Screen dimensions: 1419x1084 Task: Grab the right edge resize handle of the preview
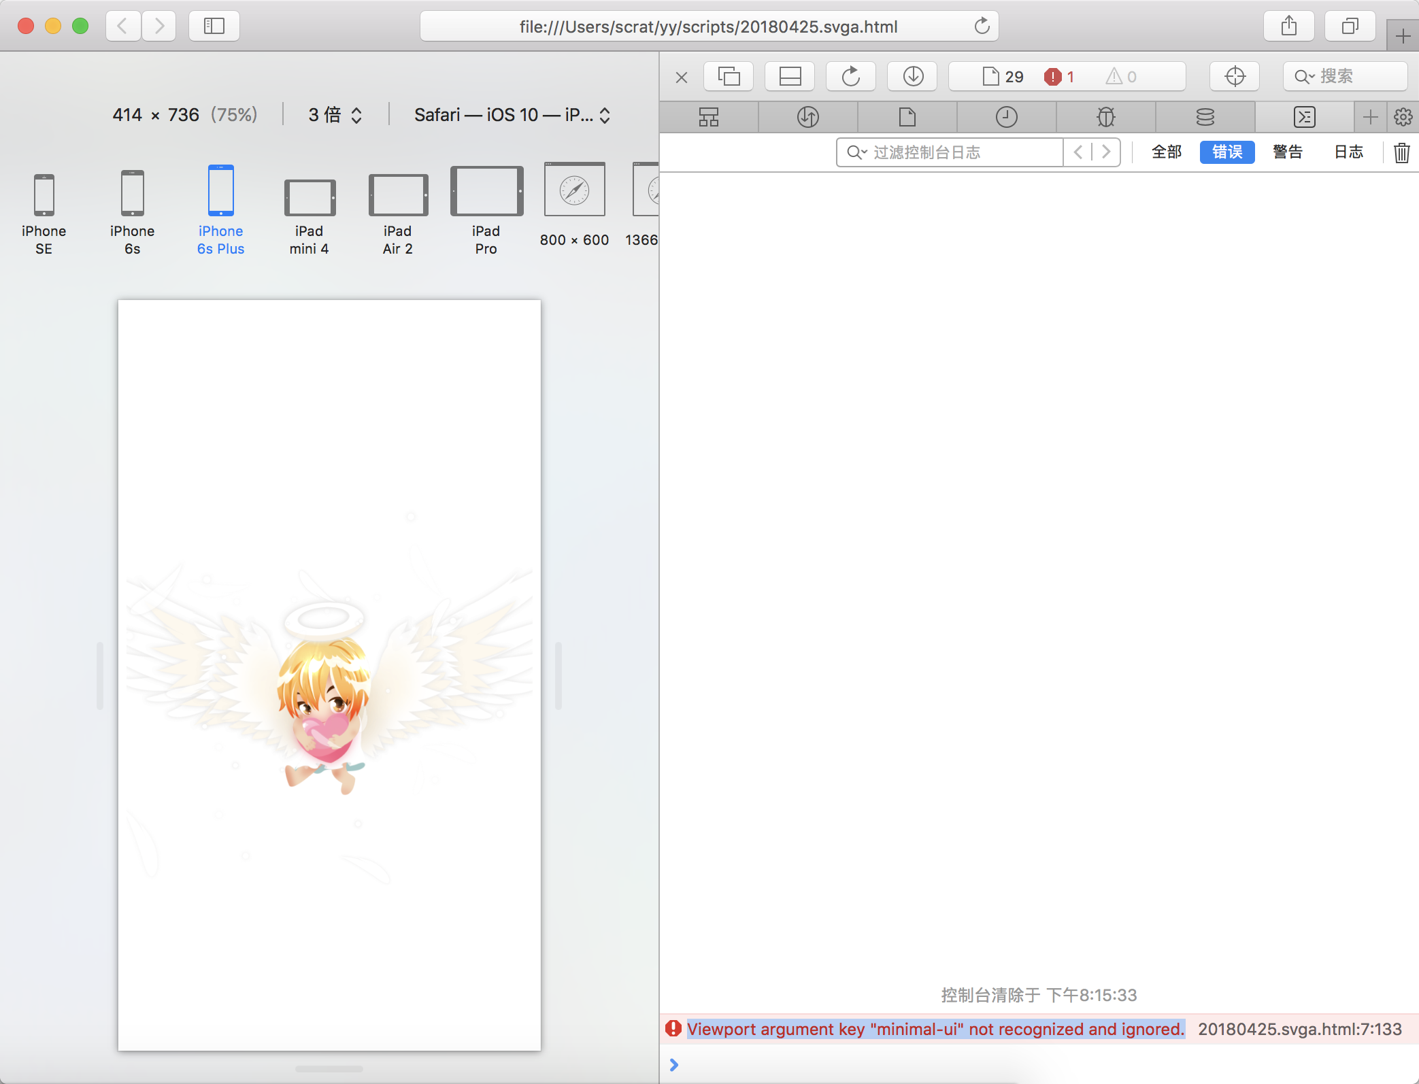coord(558,675)
